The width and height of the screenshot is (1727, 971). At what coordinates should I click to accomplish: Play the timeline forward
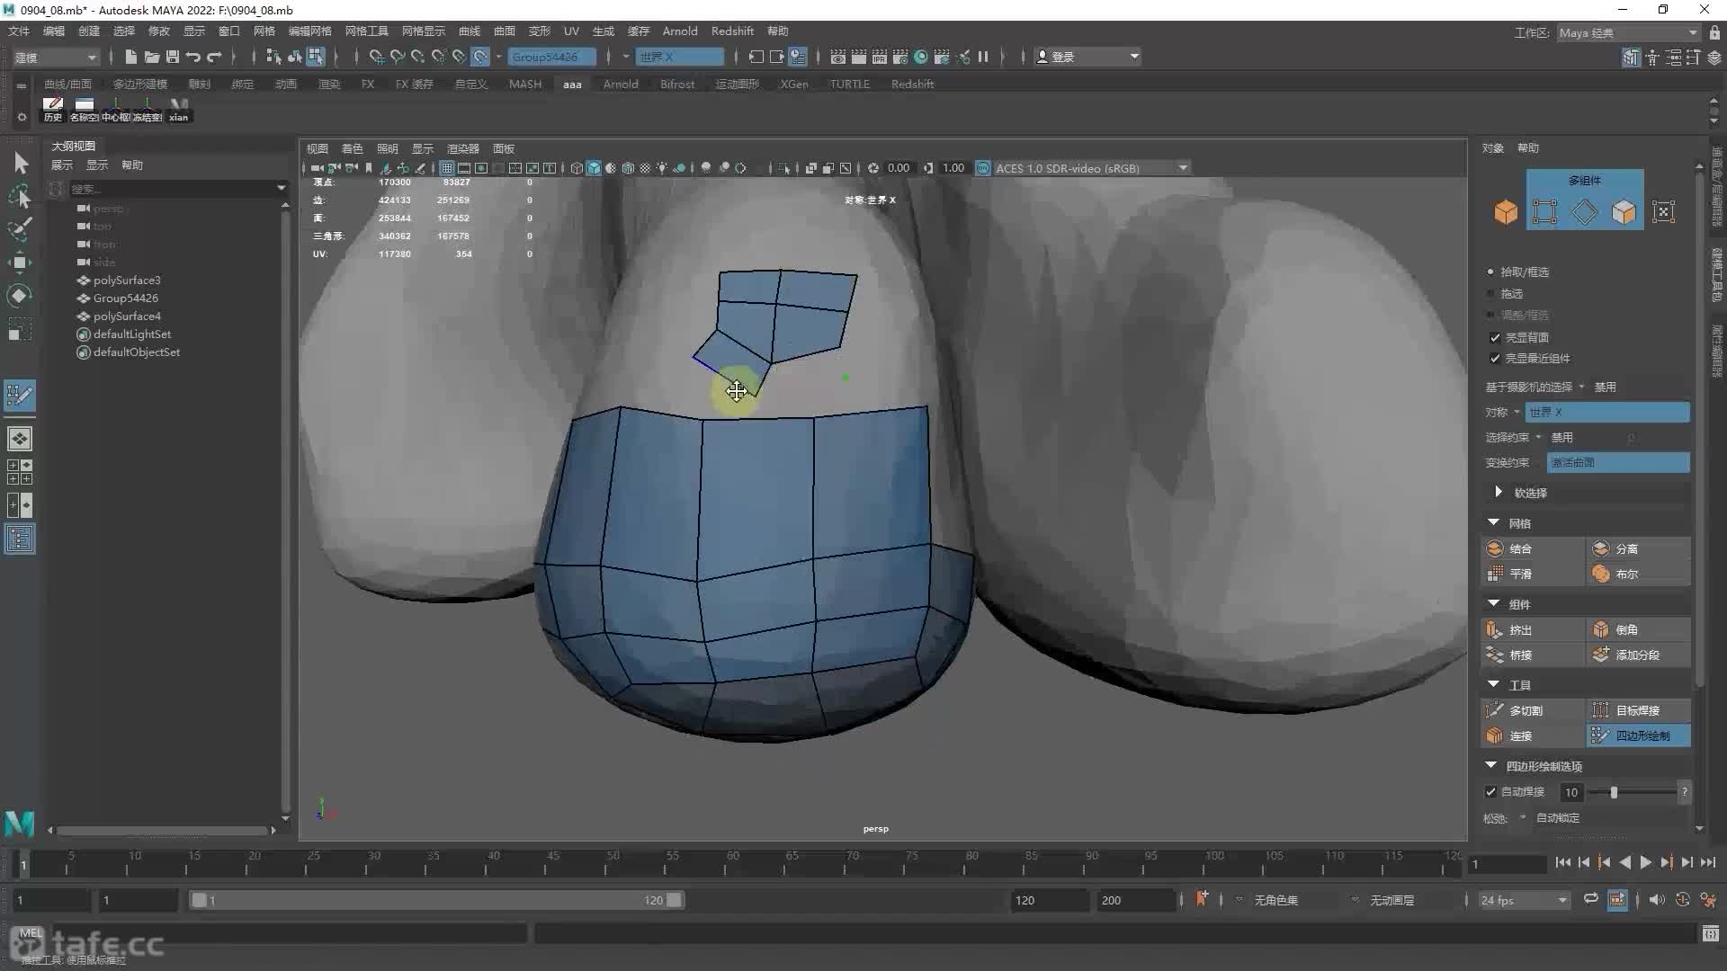(x=1645, y=862)
